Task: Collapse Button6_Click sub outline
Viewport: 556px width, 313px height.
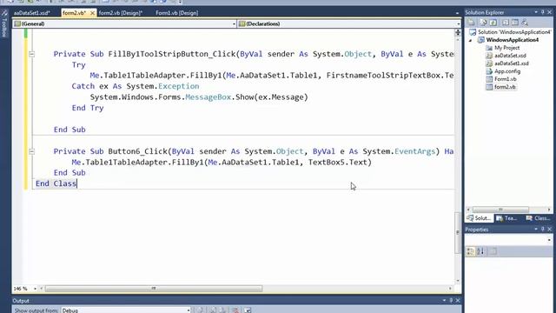Action: (31, 151)
